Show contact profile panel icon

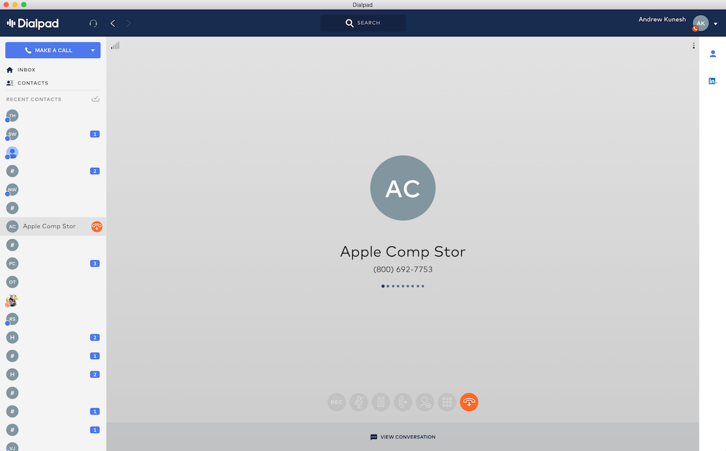[x=713, y=54]
